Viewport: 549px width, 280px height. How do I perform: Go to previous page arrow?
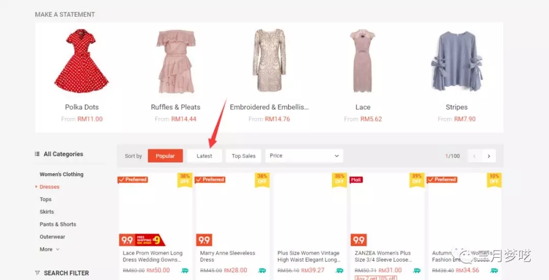(474, 156)
